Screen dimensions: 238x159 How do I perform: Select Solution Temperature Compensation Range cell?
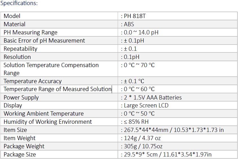pos(59,69)
